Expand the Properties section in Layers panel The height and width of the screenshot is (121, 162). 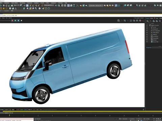149,48
